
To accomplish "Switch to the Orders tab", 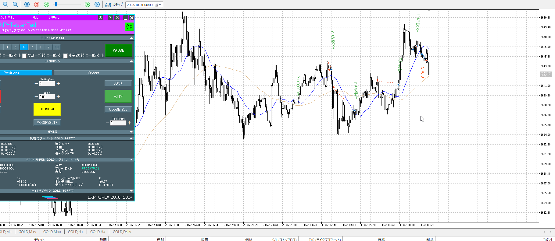I will point(94,73).
